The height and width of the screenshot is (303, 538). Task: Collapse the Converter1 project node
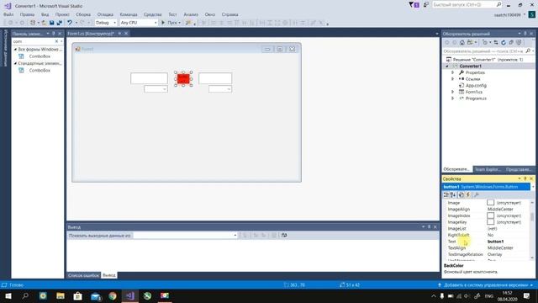coord(447,66)
